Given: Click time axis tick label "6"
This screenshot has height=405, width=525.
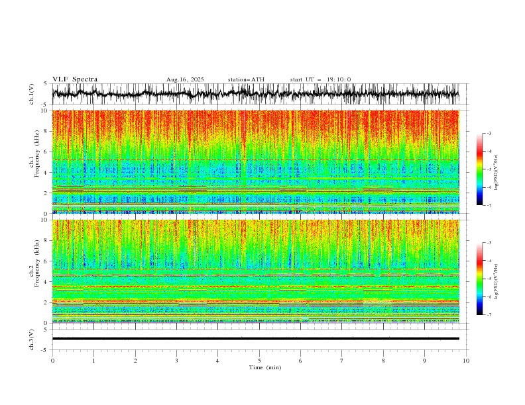Looking at the screenshot, I should pyautogui.click(x=300, y=361).
